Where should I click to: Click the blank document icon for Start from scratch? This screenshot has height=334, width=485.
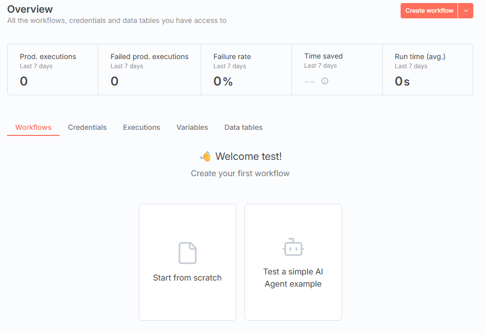point(188,253)
